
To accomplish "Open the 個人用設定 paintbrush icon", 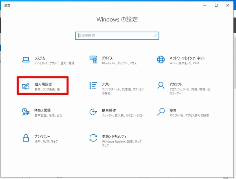I will pyautogui.click(x=26, y=86).
